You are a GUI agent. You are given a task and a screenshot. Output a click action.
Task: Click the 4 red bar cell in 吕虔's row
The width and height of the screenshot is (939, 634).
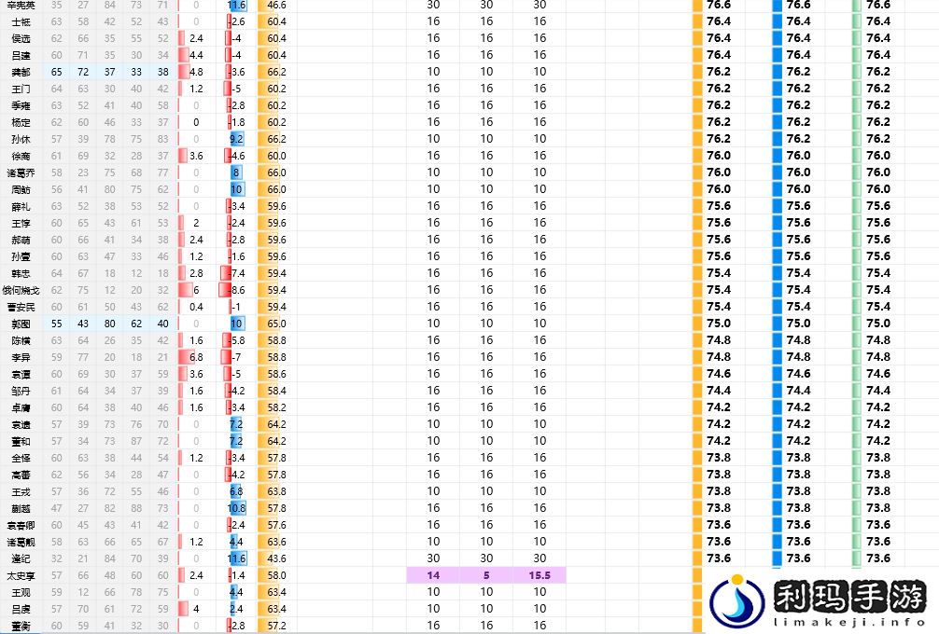pos(196,609)
